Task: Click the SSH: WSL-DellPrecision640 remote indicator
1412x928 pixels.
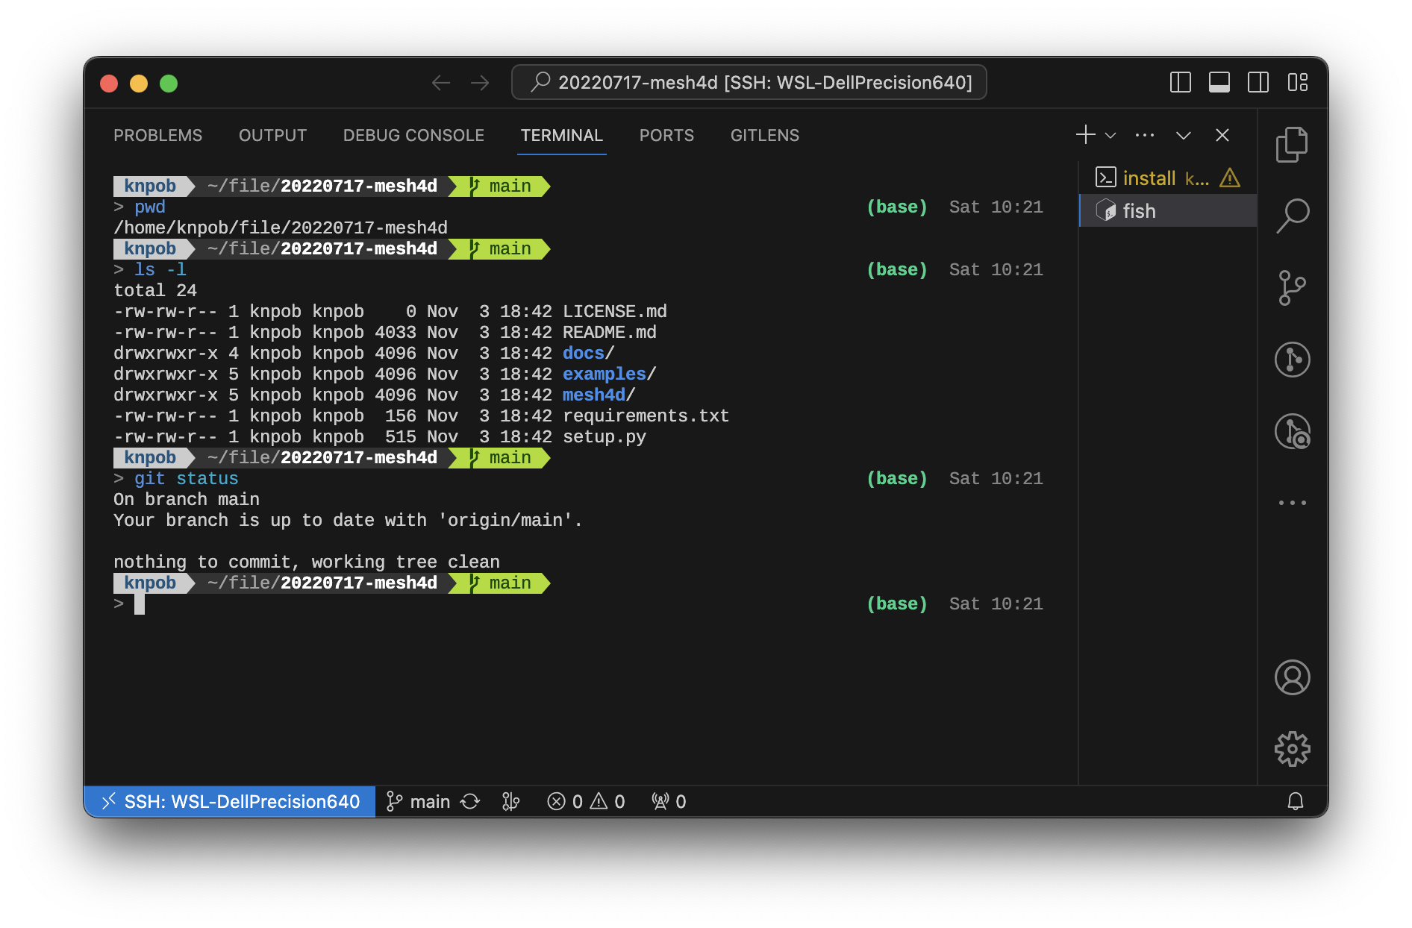Action: pos(230,801)
